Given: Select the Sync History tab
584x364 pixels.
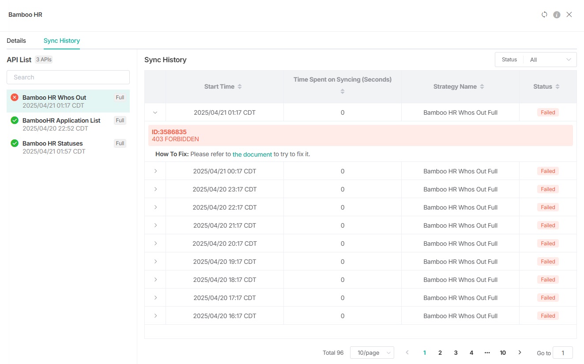Looking at the screenshot, I should click(x=62, y=41).
